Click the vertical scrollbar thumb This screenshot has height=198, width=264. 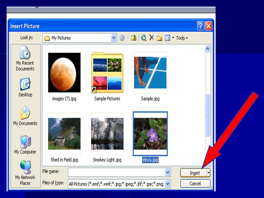pyautogui.click(x=207, y=115)
